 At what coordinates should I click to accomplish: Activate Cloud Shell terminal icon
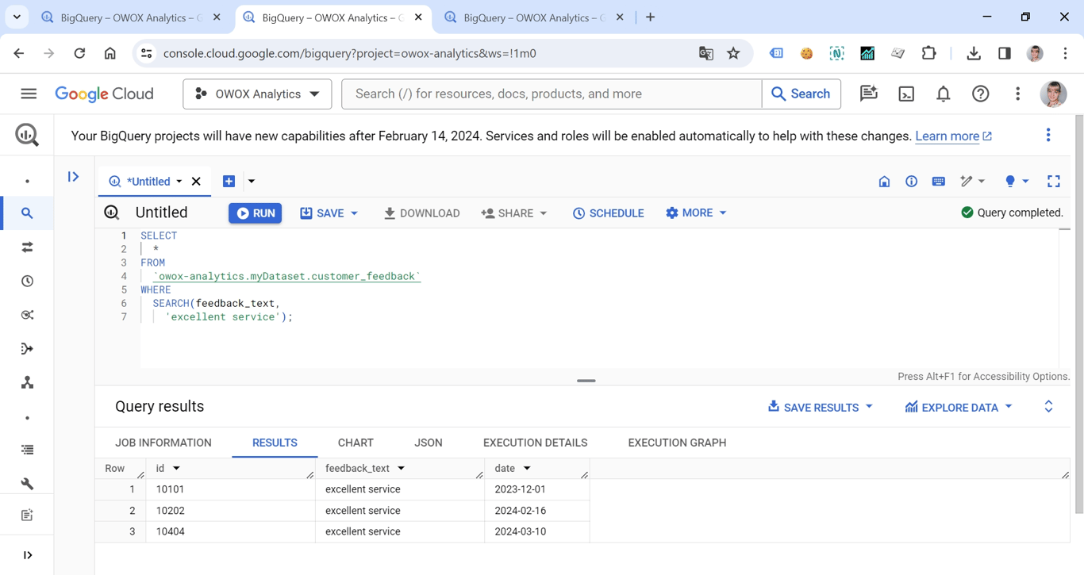[x=906, y=94]
